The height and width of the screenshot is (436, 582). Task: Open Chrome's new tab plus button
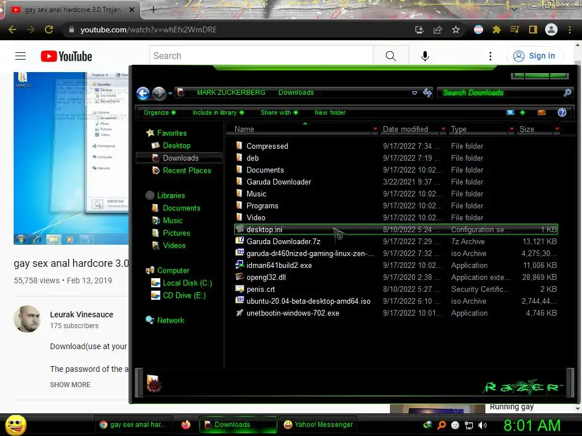coord(153,10)
